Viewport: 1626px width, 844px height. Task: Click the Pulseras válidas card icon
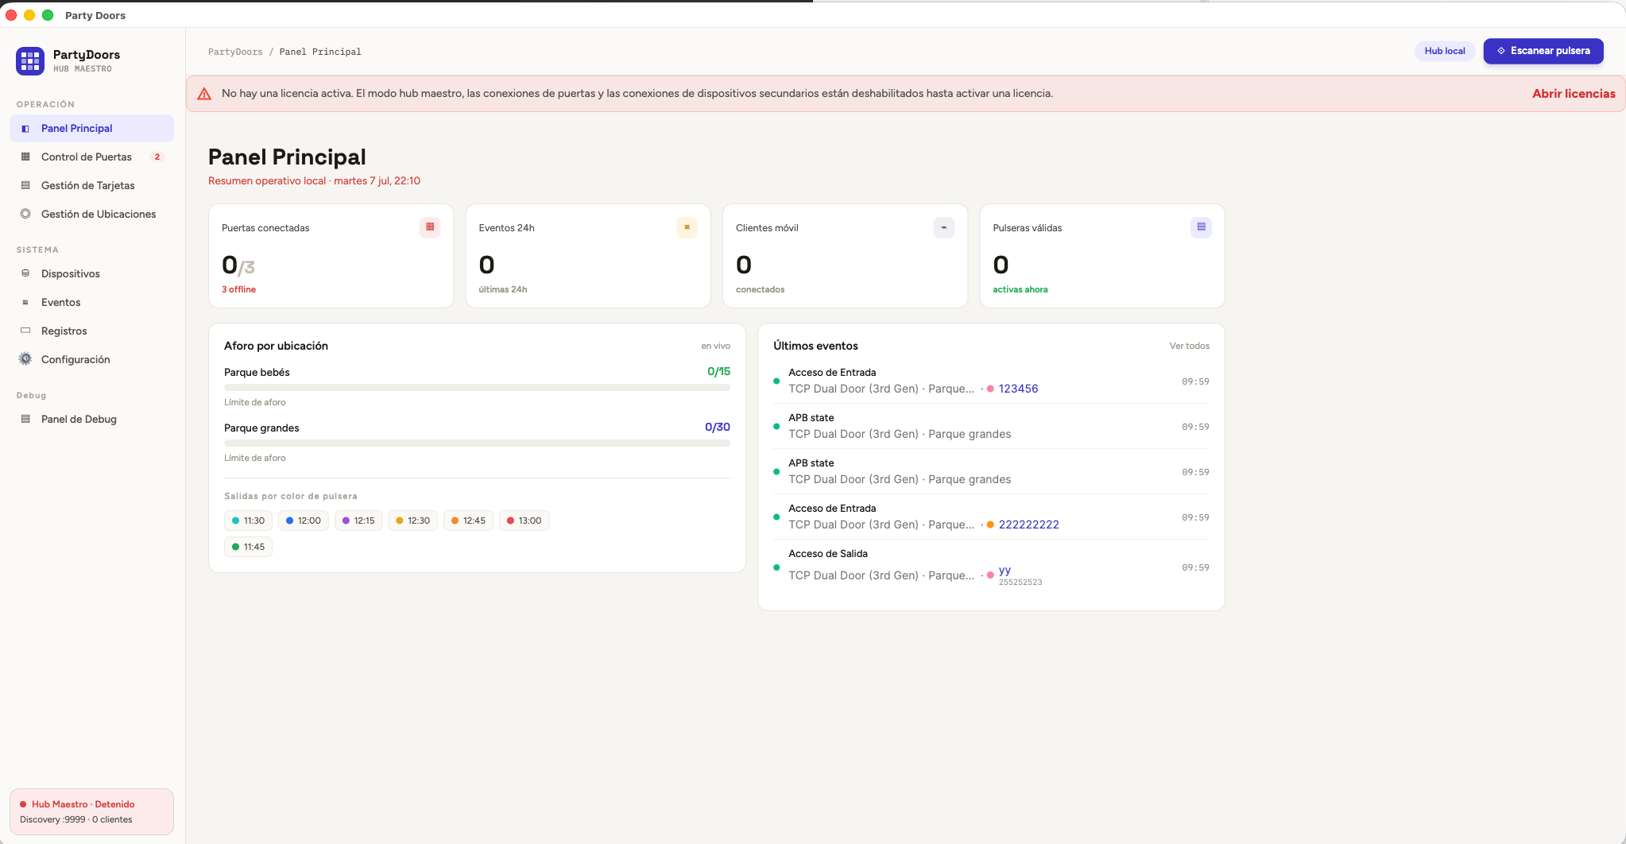coord(1201,227)
